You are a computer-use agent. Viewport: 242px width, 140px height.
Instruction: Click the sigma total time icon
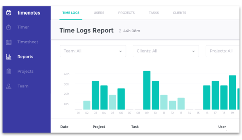120,31
